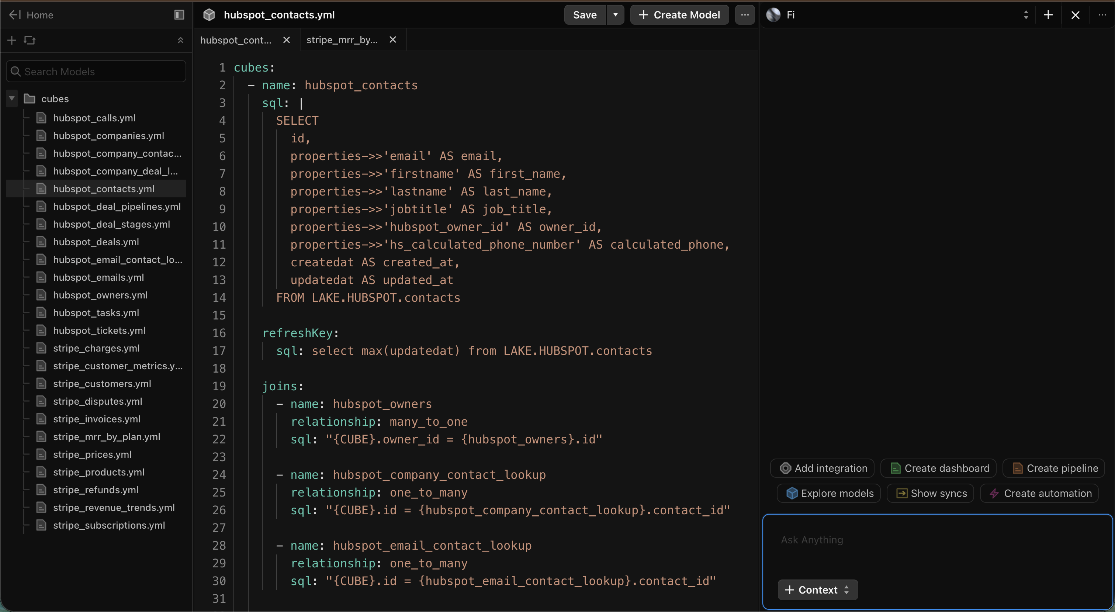Click the Add integration suggestion chip

(823, 468)
